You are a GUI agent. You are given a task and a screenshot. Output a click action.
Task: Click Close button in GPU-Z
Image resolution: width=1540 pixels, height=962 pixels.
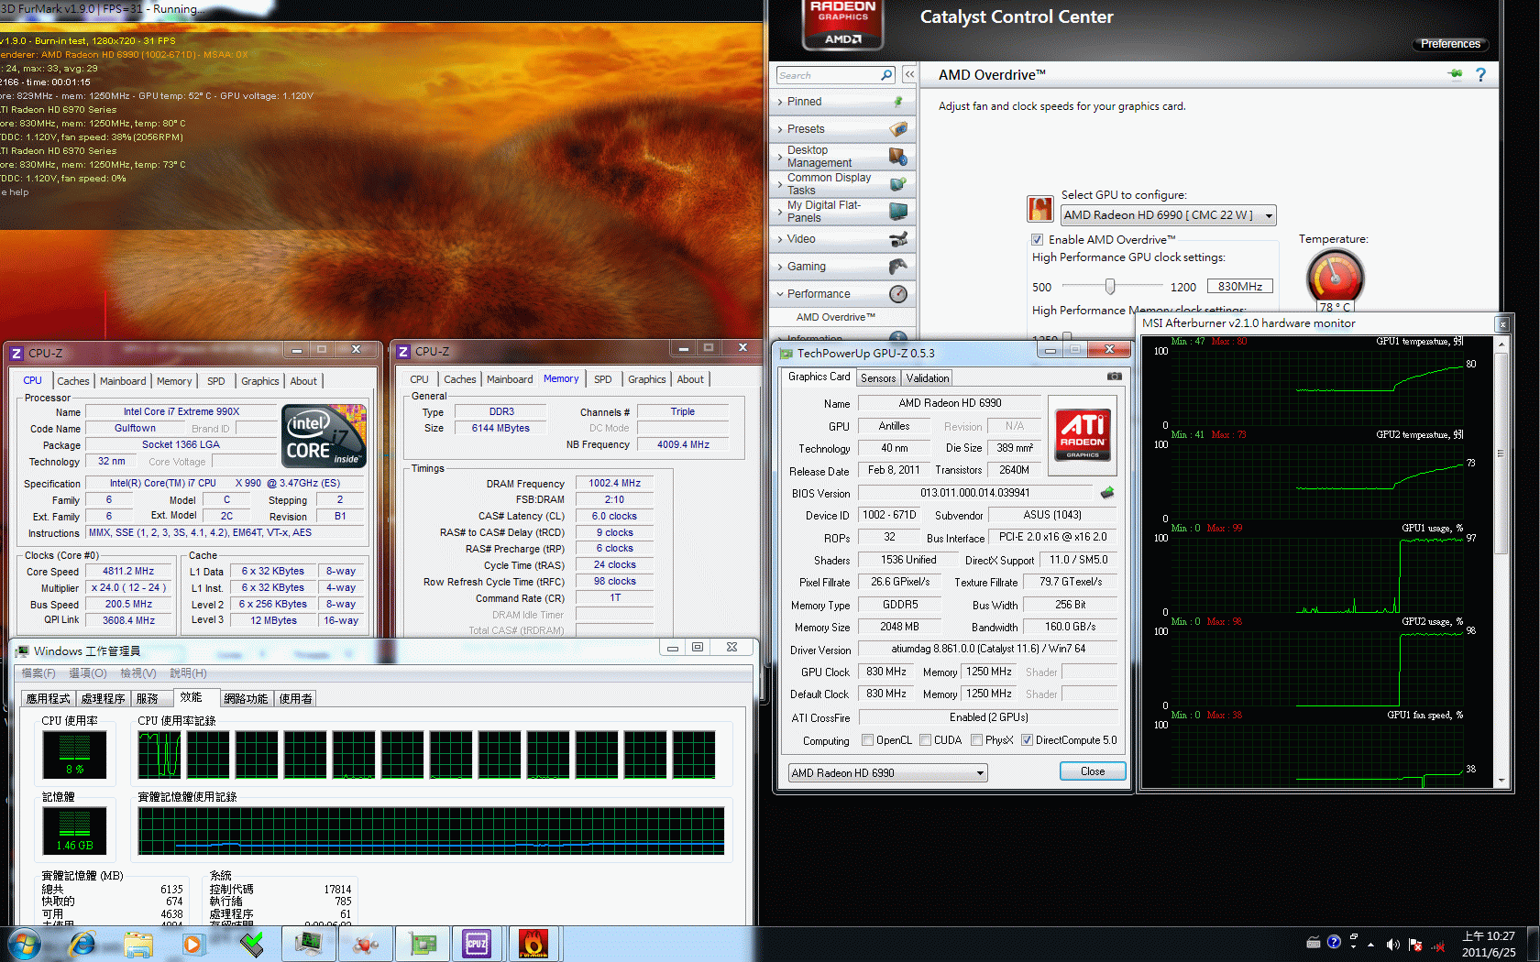[x=1093, y=771]
